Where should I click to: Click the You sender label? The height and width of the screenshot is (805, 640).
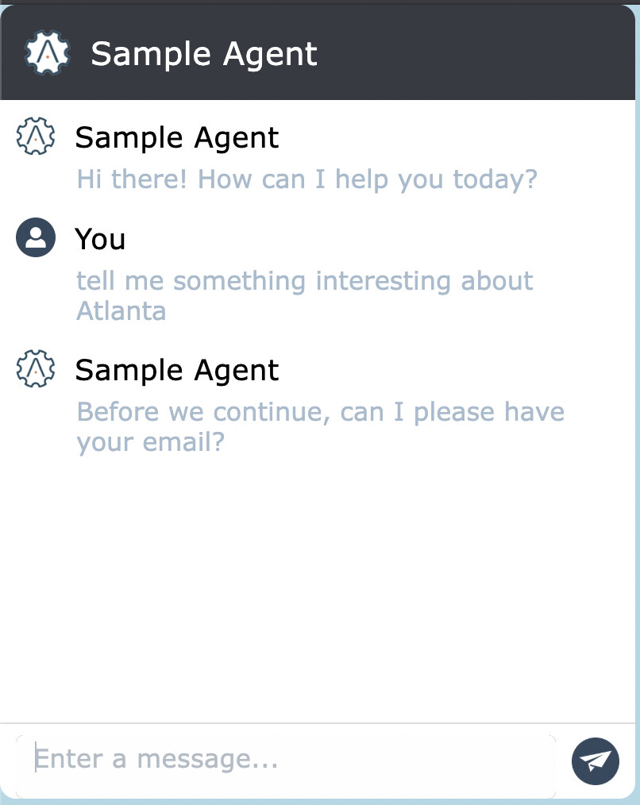click(x=100, y=239)
